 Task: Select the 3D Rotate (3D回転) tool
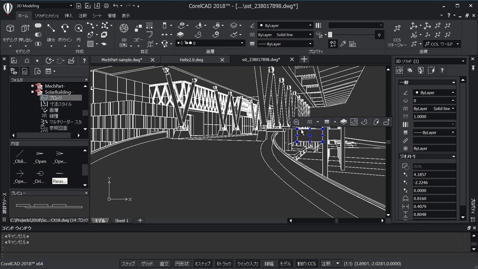tap(124, 28)
